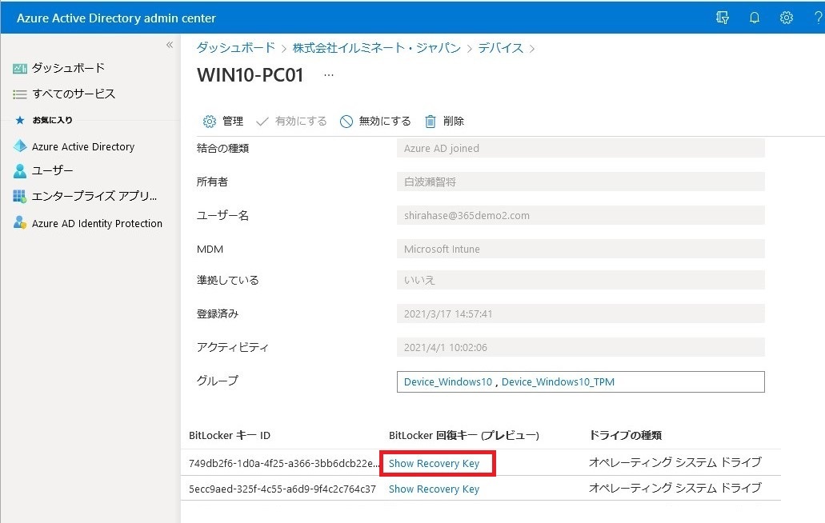Viewport: 825px width, 523px height.
Task: Select 削除 in the device toolbar
Action: [454, 122]
